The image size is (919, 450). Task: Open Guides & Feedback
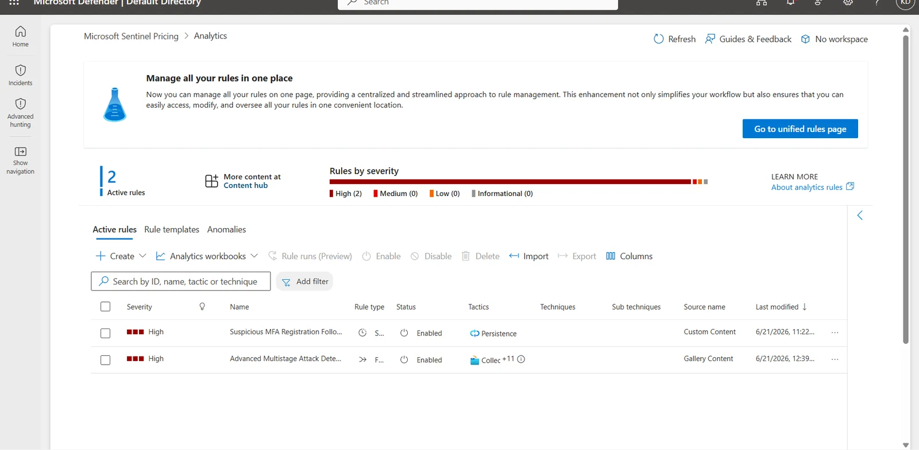click(x=748, y=39)
